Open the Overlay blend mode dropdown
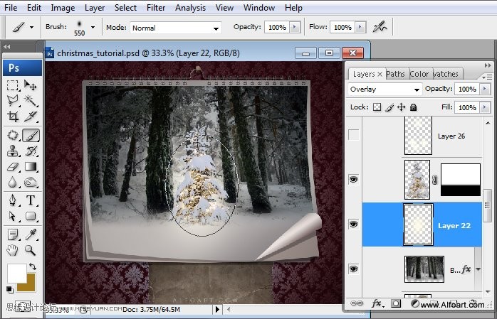The width and height of the screenshot is (497, 319). [x=417, y=90]
